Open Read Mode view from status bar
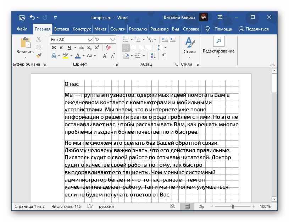 [x=173, y=206]
